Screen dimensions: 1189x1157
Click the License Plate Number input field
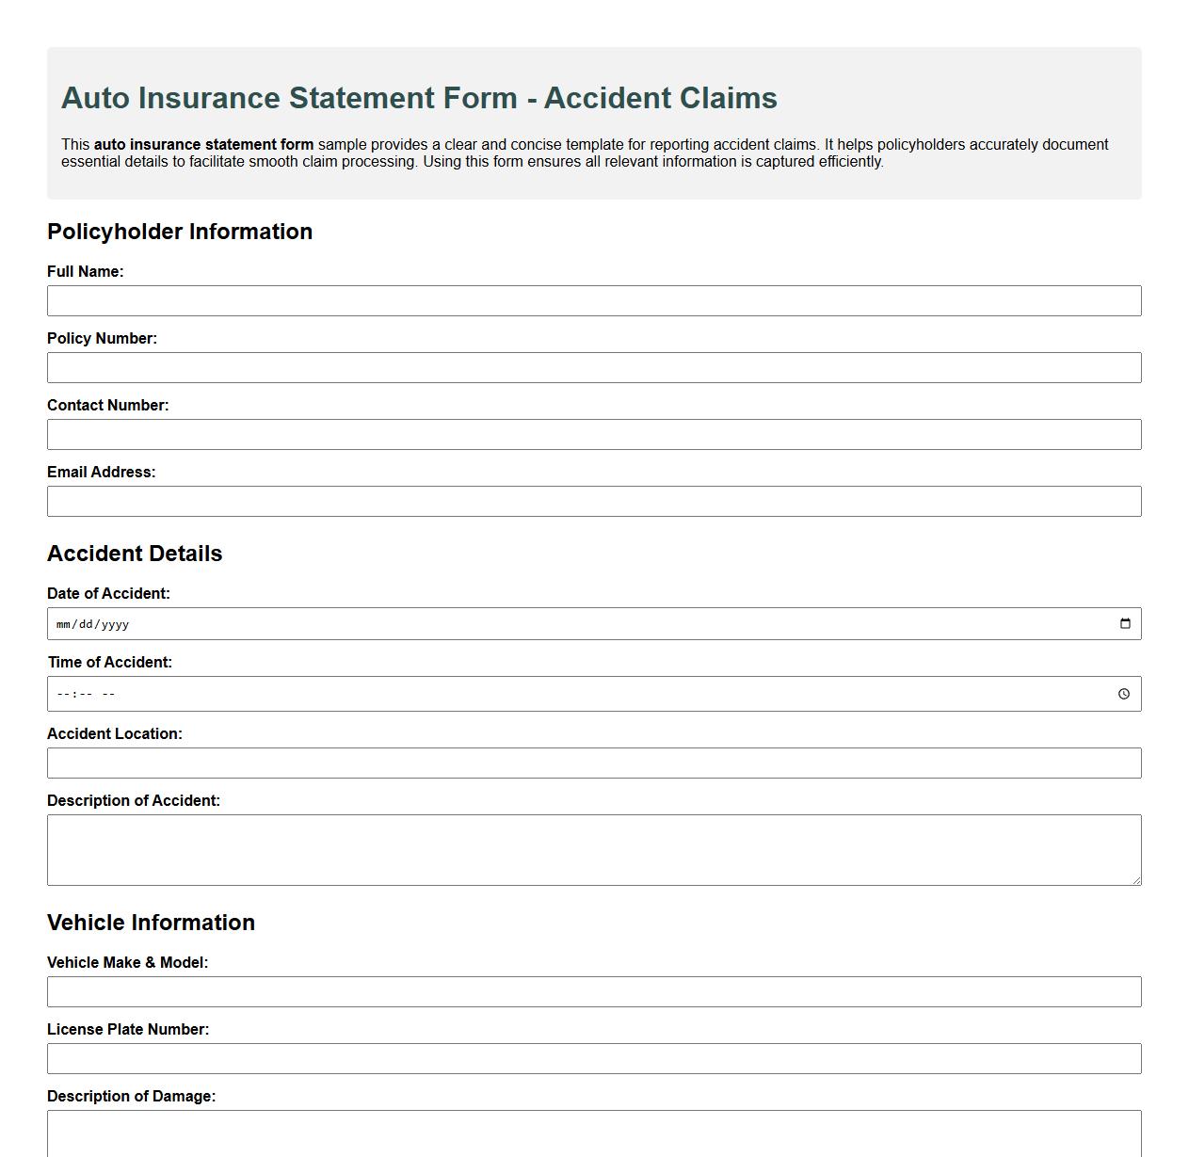click(593, 1058)
